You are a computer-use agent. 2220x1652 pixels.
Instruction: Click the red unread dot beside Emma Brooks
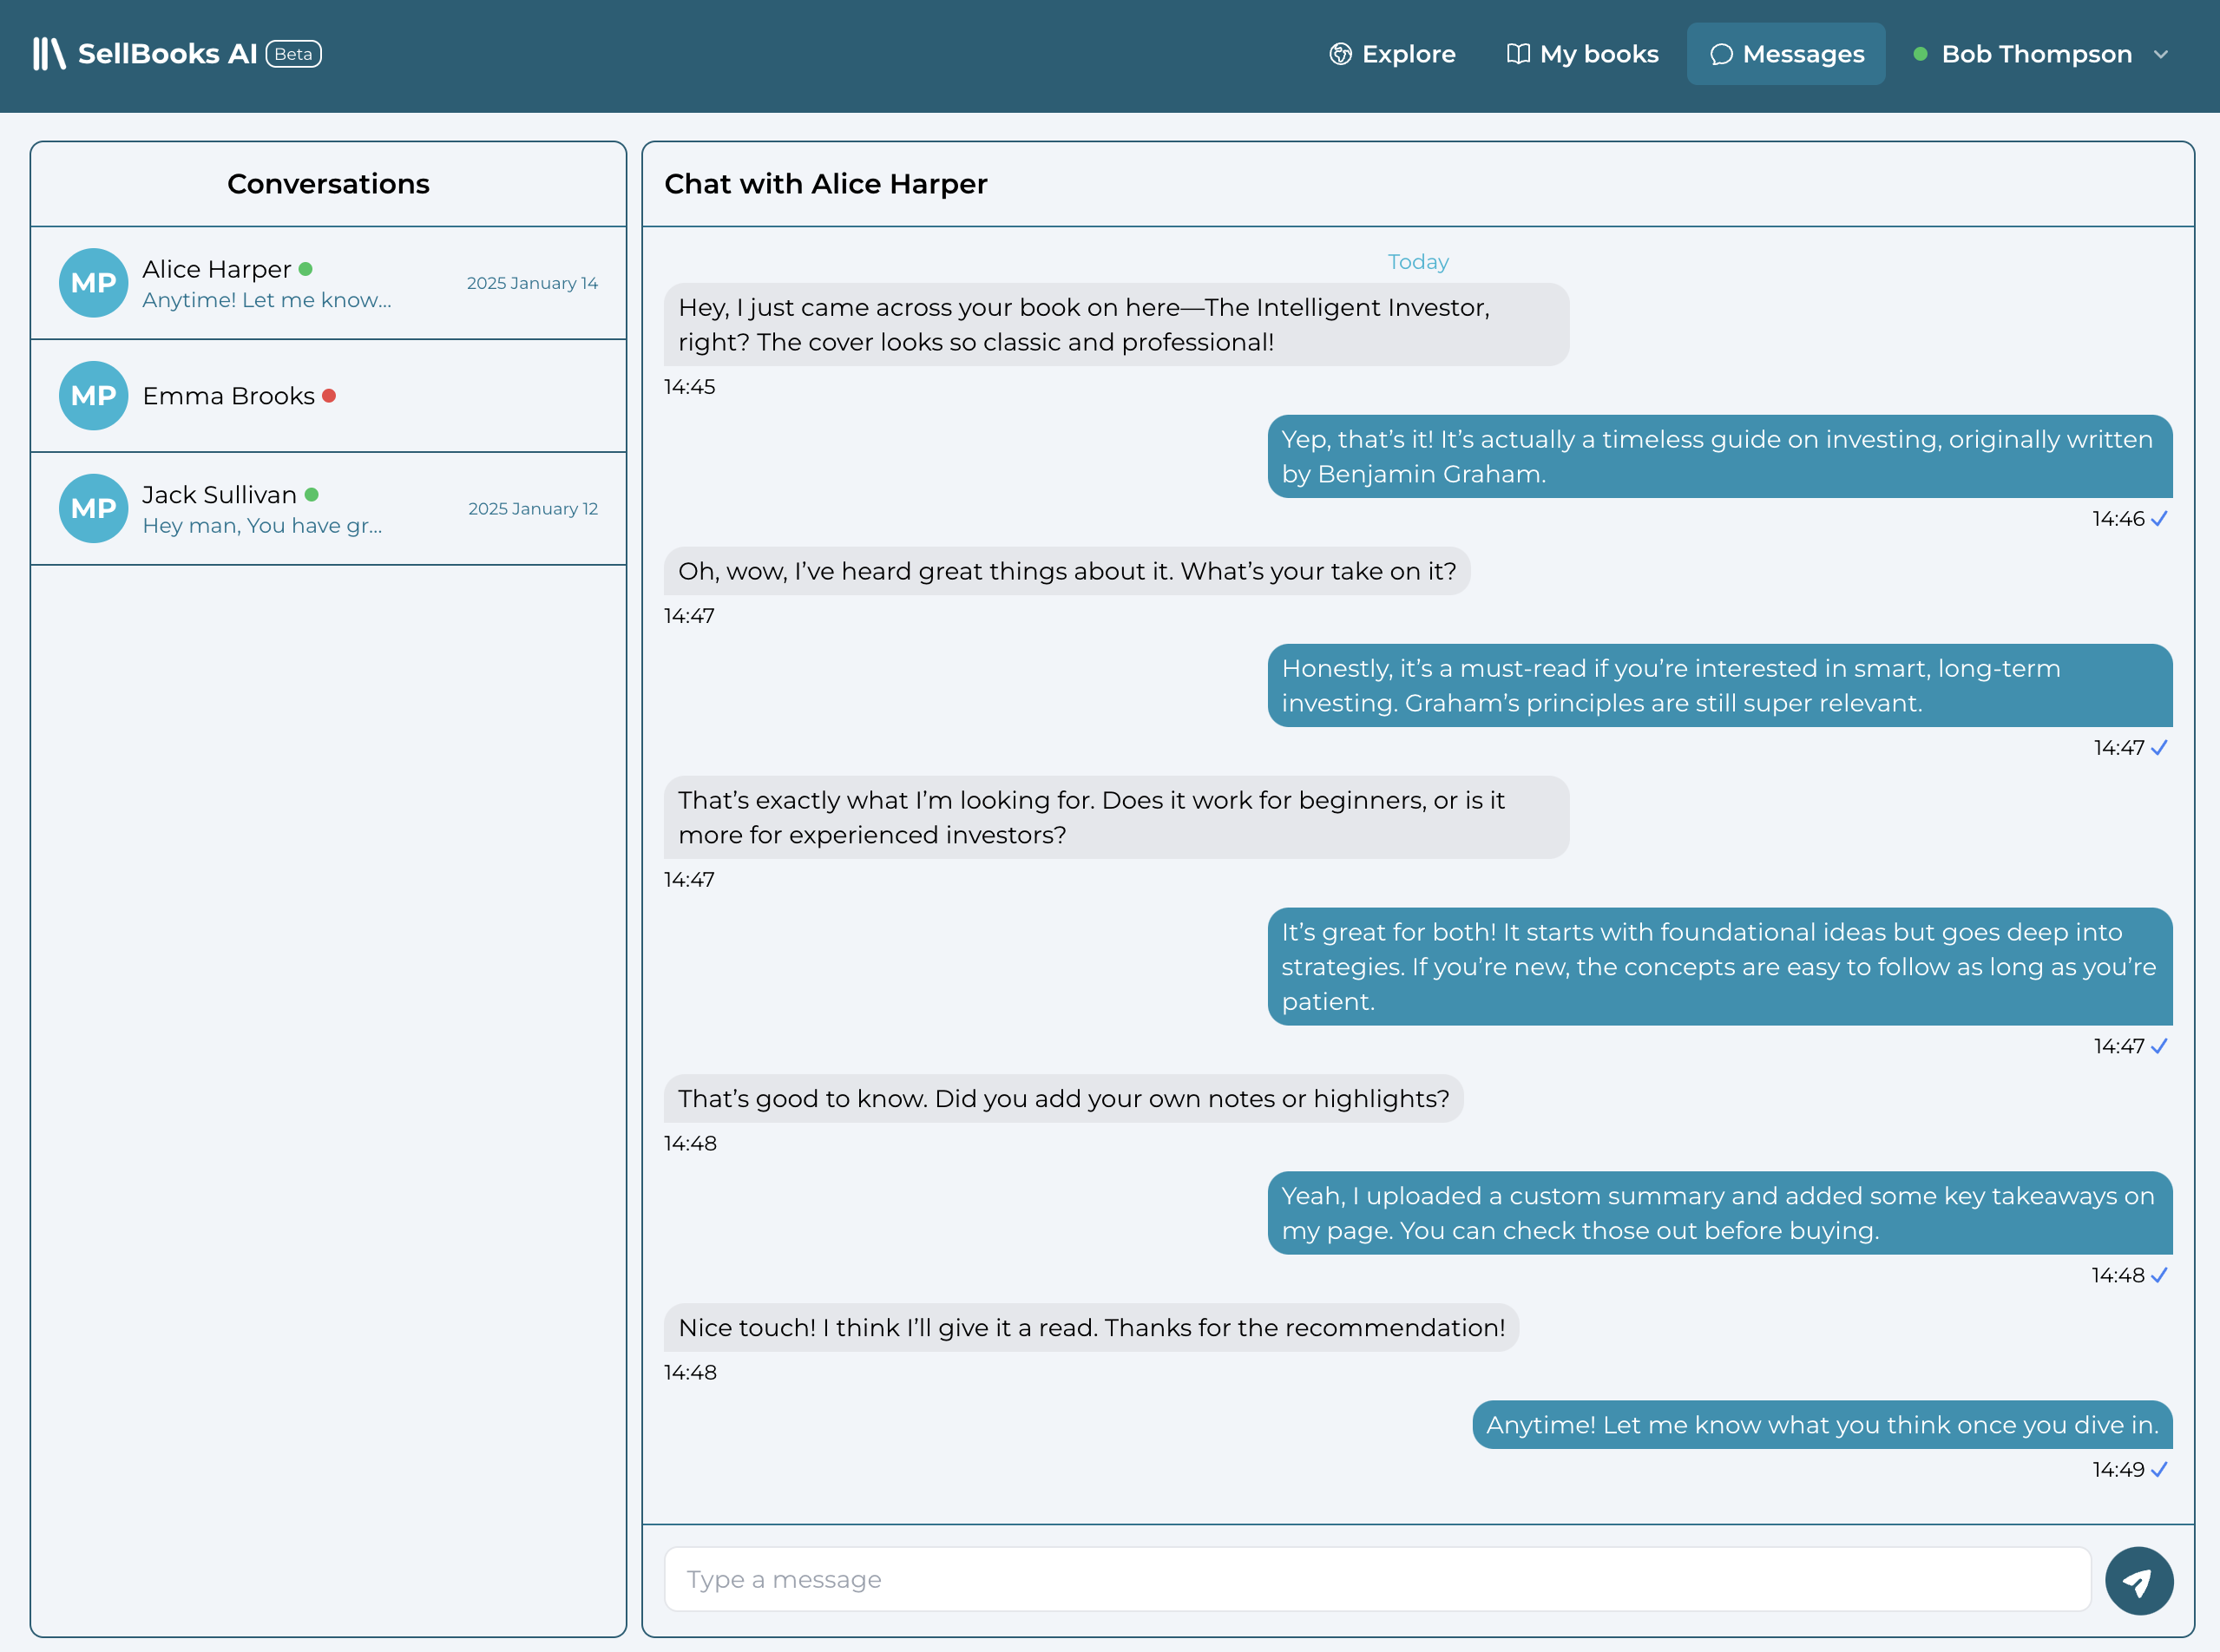click(x=330, y=395)
